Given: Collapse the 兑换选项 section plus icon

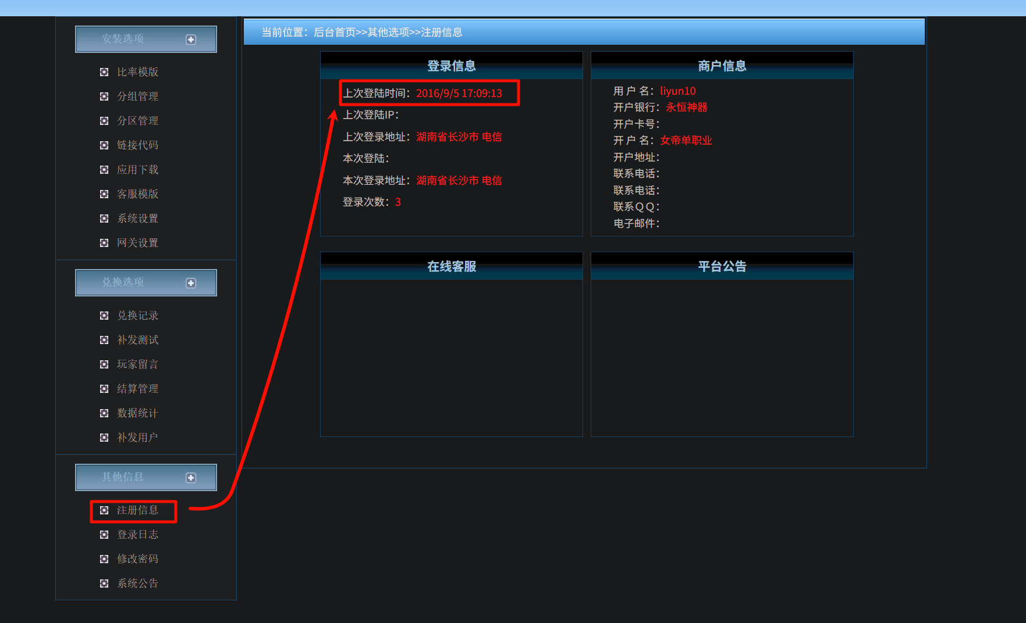Looking at the screenshot, I should (191, 283).
